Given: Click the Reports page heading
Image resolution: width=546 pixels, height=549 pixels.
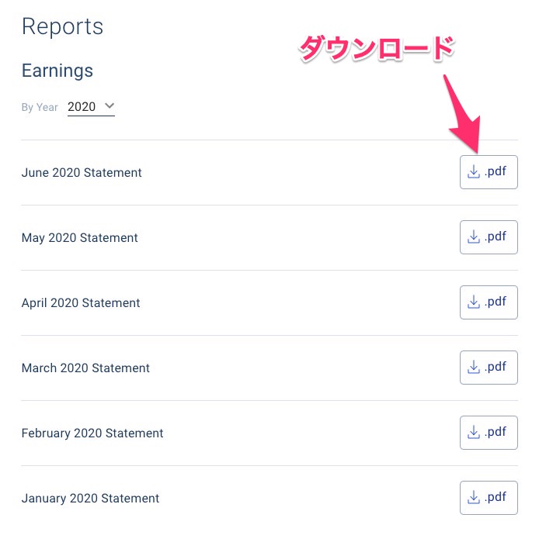Looking at the screenshot, I should (62, 26).
